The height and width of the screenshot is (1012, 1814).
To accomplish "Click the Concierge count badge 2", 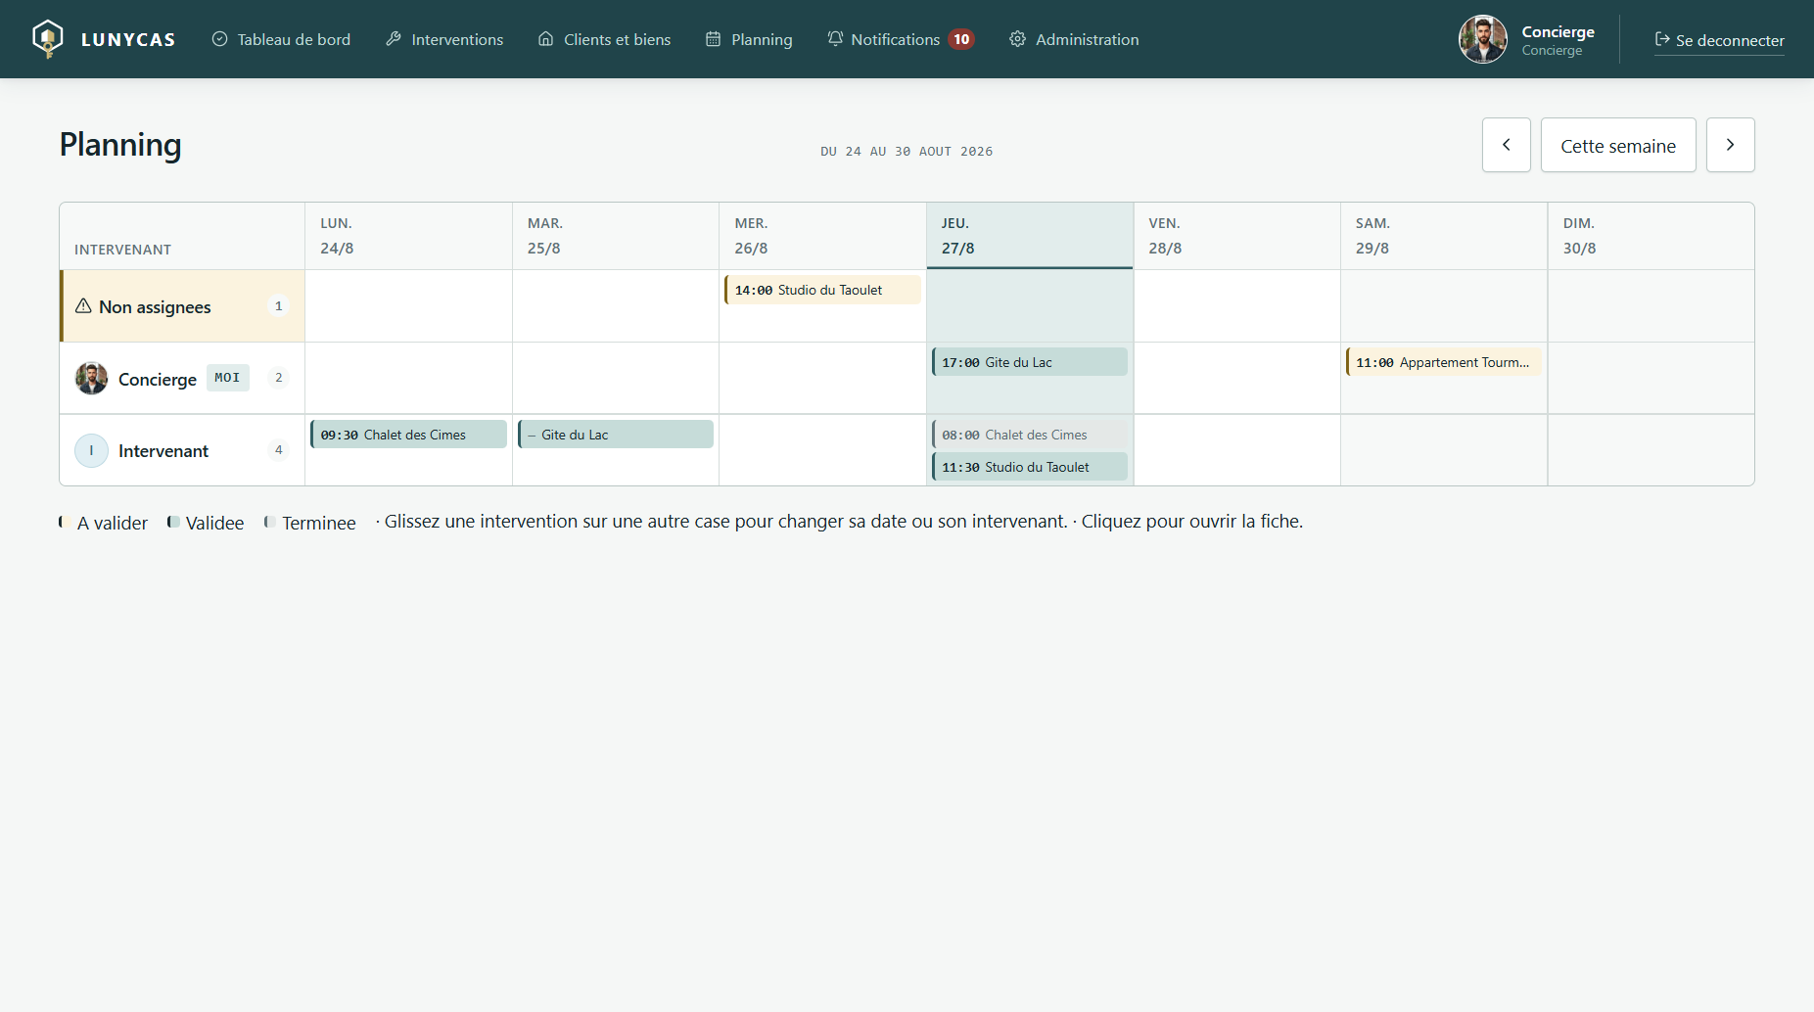I will (279, 378).
